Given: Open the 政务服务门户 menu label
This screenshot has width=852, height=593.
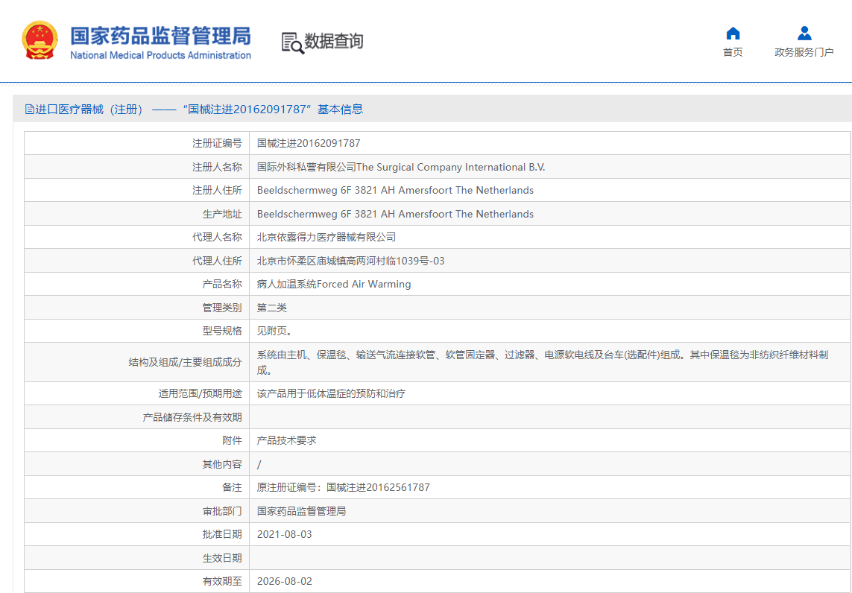Looking at the screenshot, I should (804, 52).
